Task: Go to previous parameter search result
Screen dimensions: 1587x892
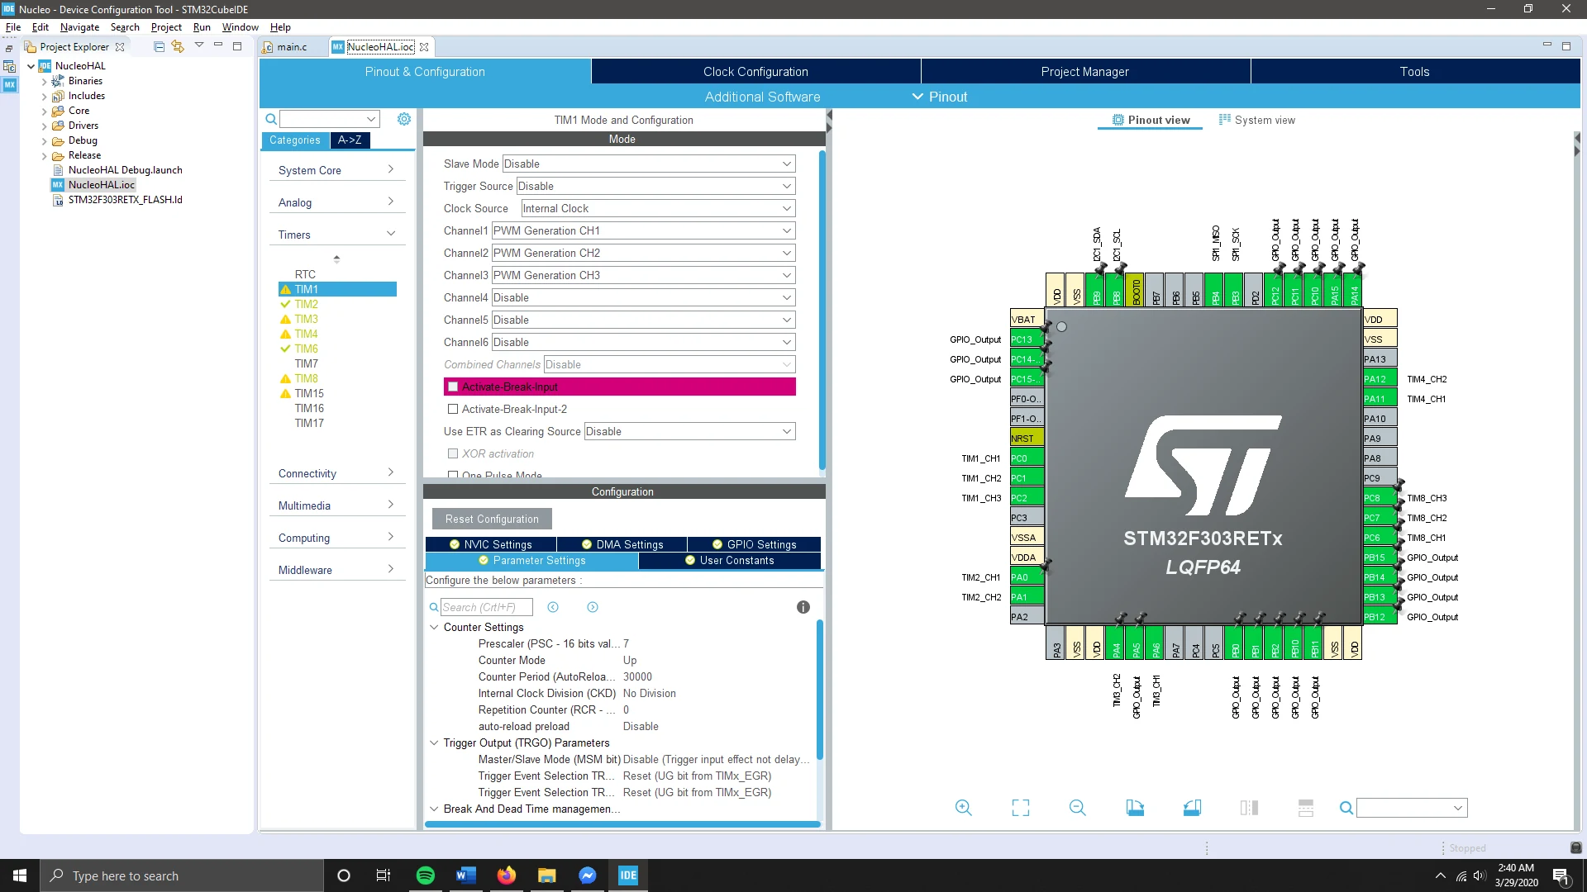Action: pyautogui.click(x=553, y=607)
